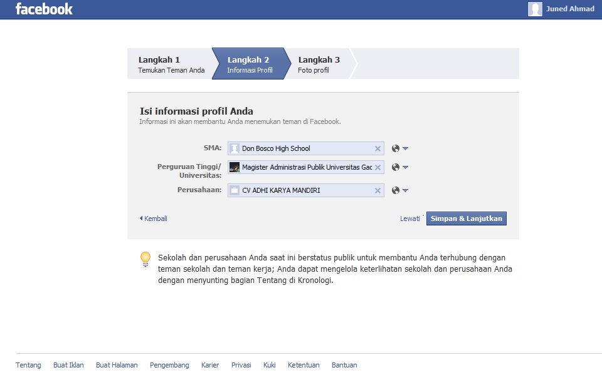The image size is (602, 385).
Task: Open Karier footer link
Action: pyautogui.click(x=210, y=365)
